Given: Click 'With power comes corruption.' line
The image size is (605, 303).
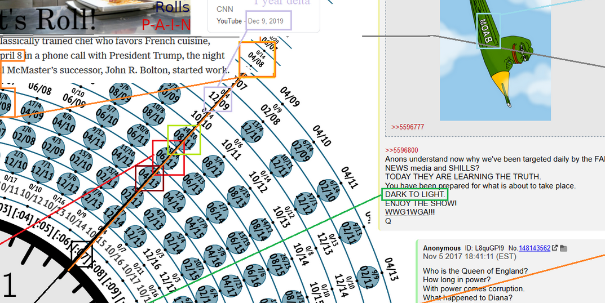Looking at the screenshot, I should coord(474,289).
